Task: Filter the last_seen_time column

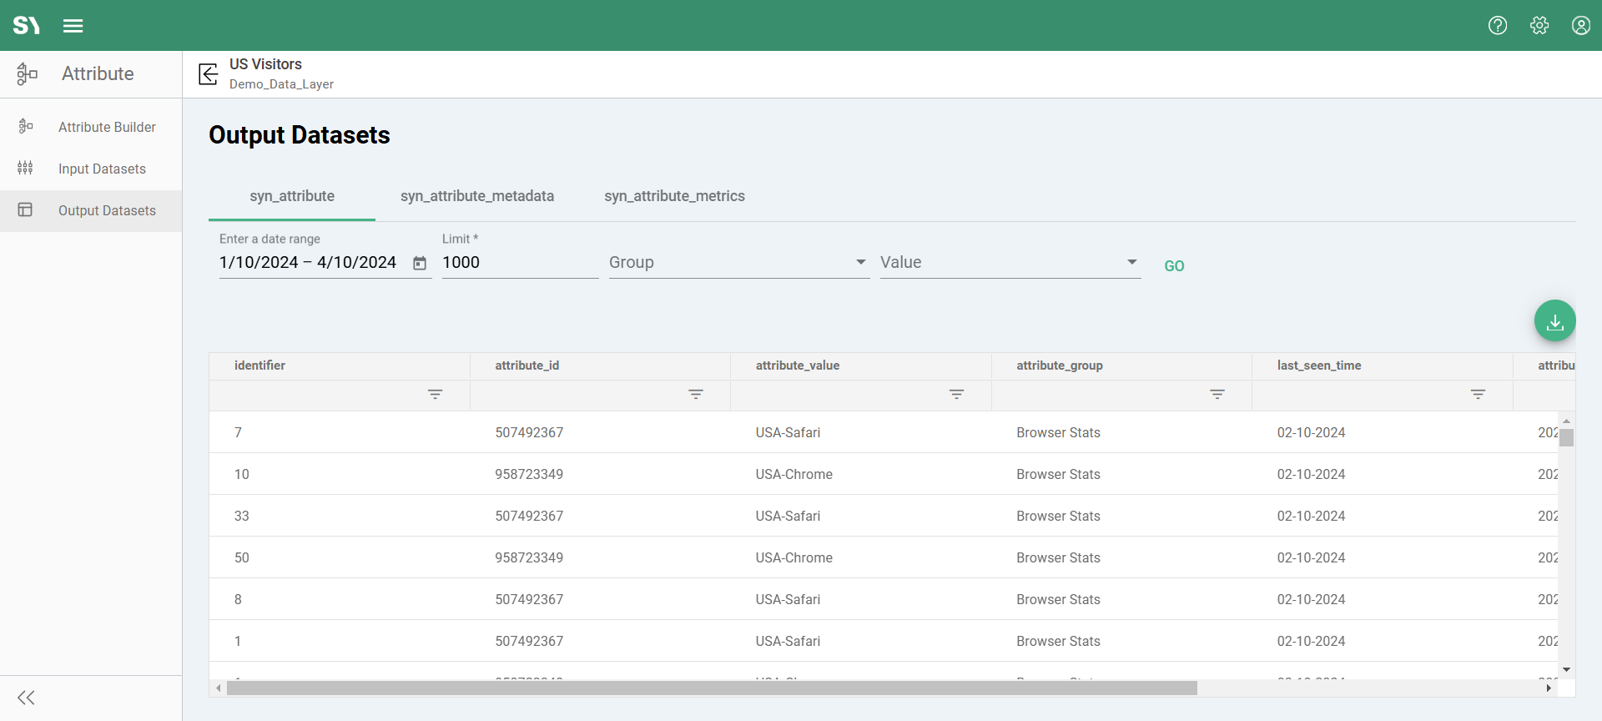Action: point(1478,395)
